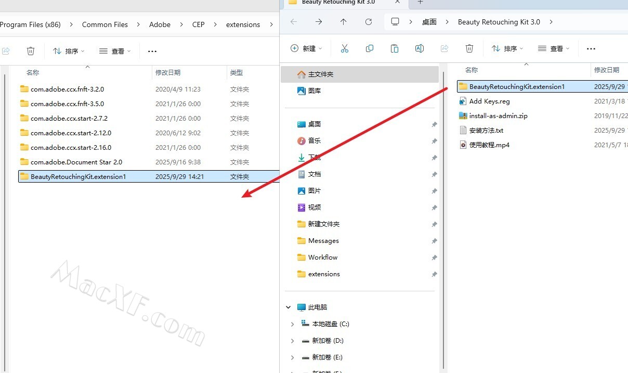Expand the 本地磁盘 (C:) tree node
Screen dimensions: 628x373
click(292, 324)
